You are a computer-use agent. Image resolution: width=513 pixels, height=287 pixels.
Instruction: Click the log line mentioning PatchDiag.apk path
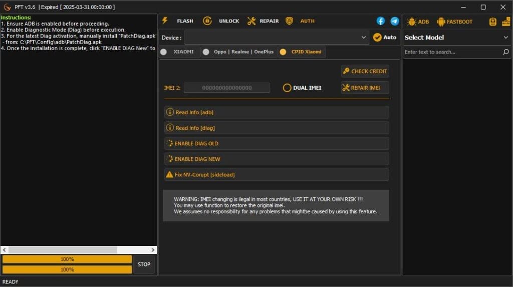point(52,42)
